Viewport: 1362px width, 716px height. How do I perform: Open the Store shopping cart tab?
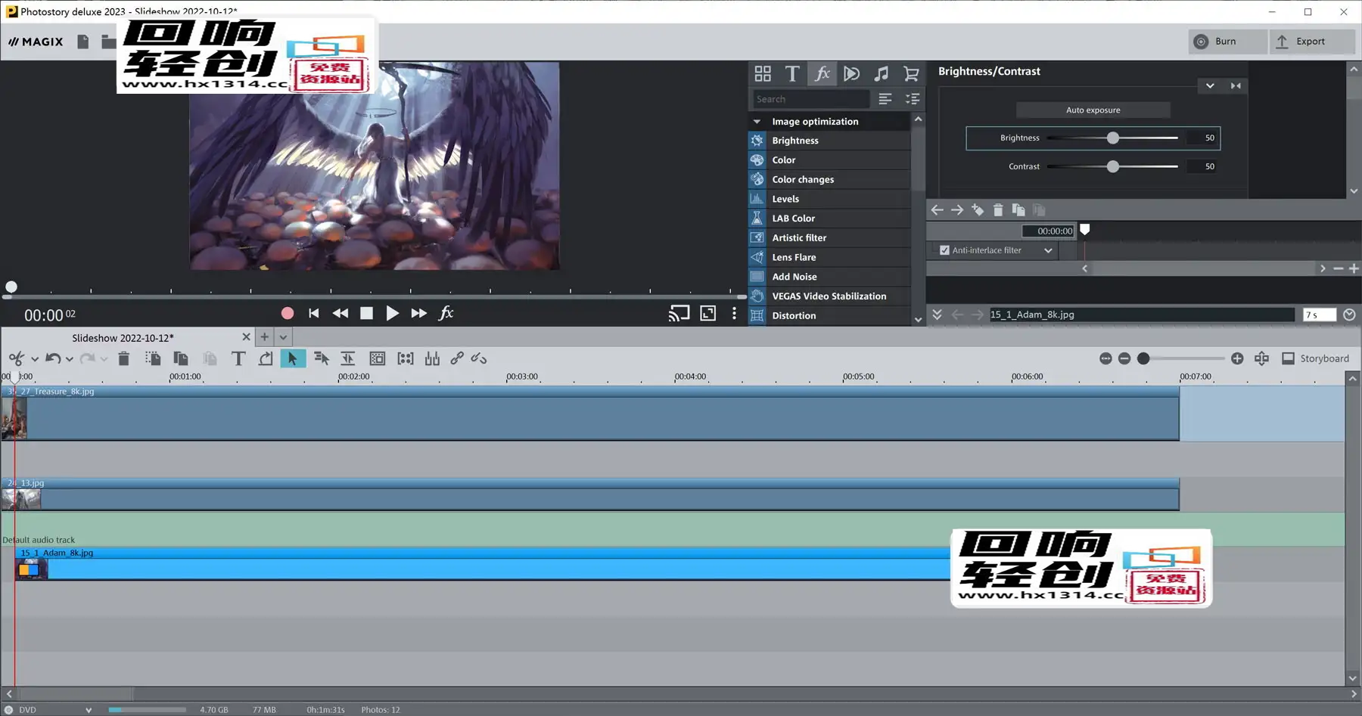click(x=911, y=73)
